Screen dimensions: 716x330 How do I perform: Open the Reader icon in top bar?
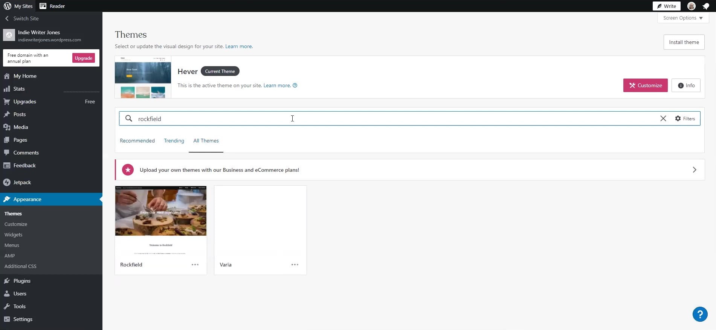coord(43,6)
